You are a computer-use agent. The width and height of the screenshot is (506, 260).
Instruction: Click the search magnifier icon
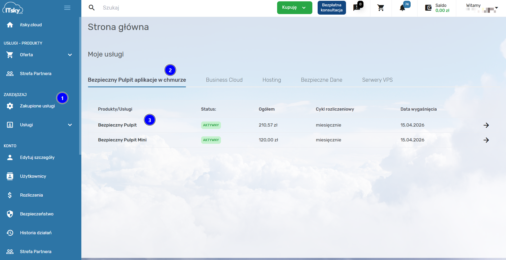tap(92, 8)
